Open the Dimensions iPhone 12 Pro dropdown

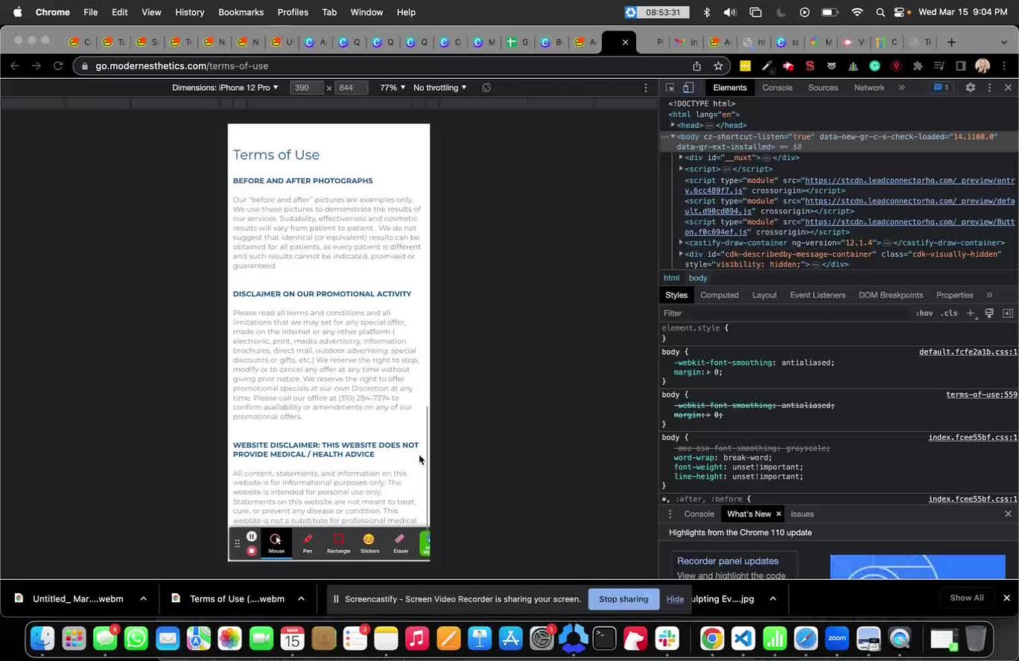point(225,87)
